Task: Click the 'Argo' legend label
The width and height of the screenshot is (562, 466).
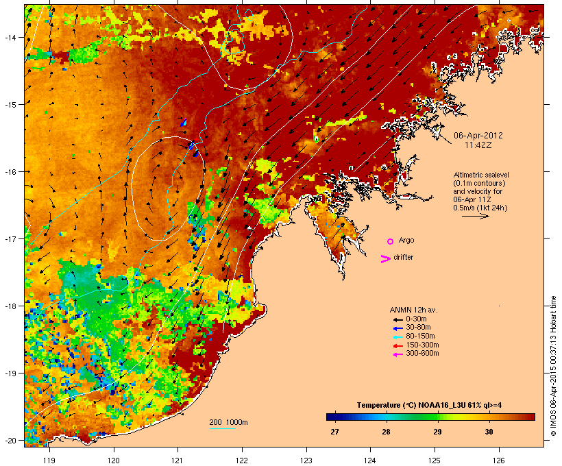Action: [406, 240]
